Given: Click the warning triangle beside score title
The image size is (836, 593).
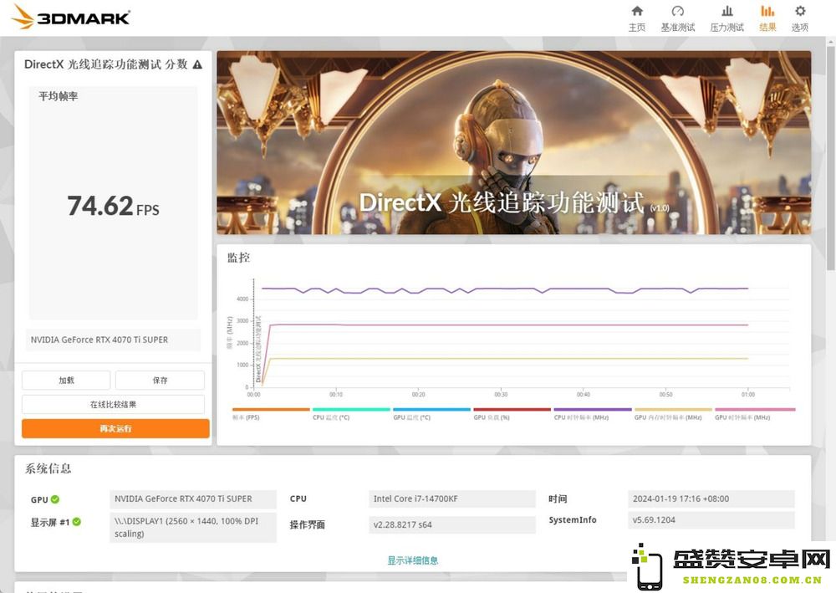Looking at the screenshot, I should pos(197,64).
